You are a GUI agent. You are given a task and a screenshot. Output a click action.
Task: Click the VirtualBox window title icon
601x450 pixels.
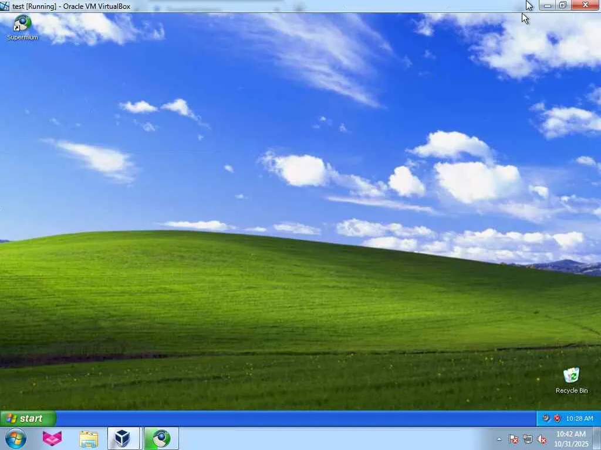pos(5,6)
